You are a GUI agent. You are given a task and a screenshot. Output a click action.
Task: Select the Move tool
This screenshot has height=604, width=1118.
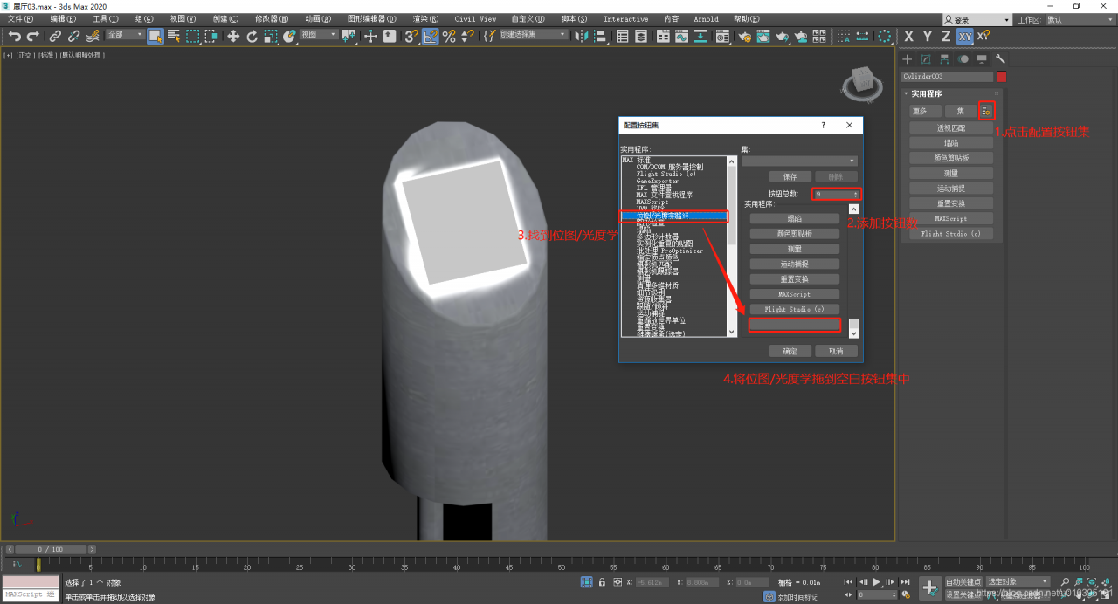coord(233,36)
